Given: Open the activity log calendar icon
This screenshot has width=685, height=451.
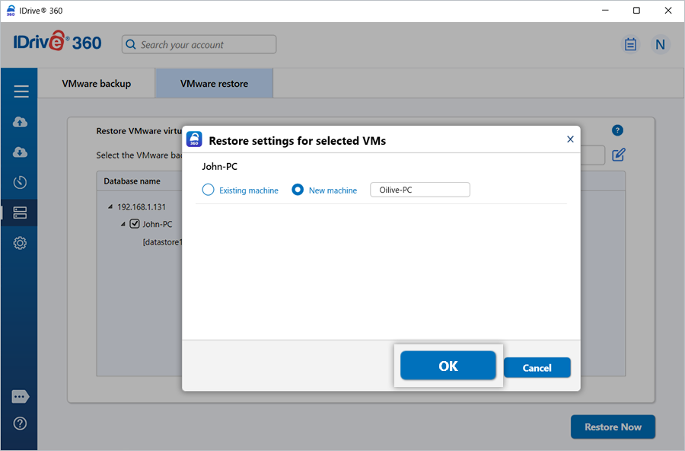Looking at the screenshot, I should coord(630,44).
